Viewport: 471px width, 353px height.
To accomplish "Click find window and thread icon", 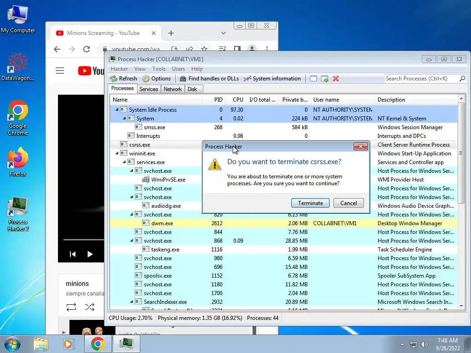I will [324, 79].
